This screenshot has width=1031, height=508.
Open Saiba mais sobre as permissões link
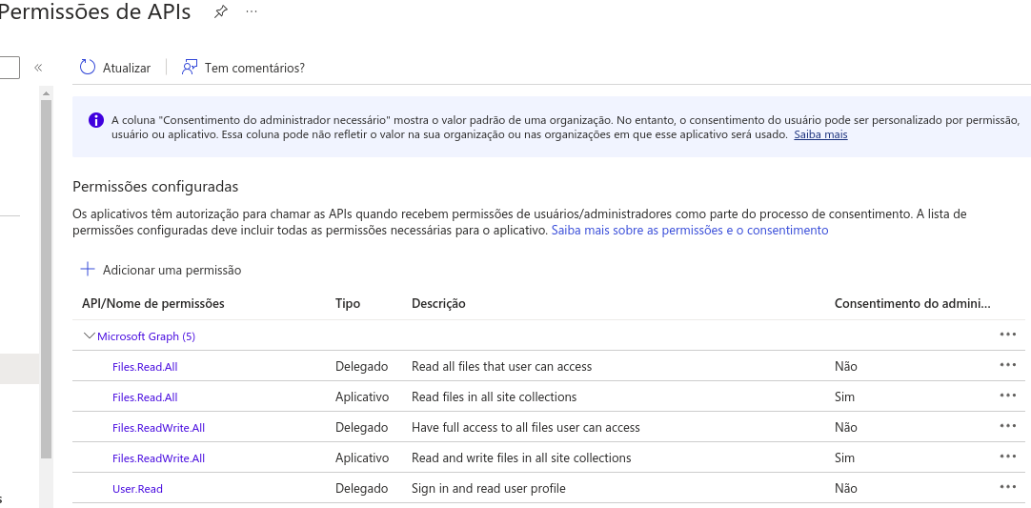tap(690, 231)
